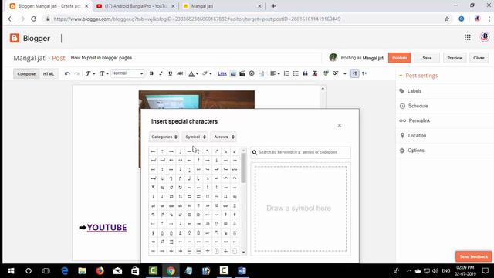Switch to Android Bangla Pro YouTube tab

(136, 6)
